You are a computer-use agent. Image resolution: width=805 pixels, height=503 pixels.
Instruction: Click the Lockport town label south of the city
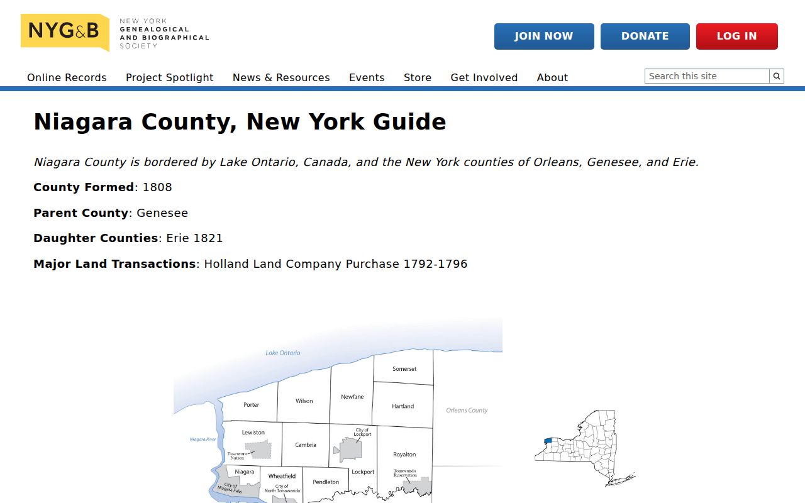pyautogui.click(x=363, y=472)
